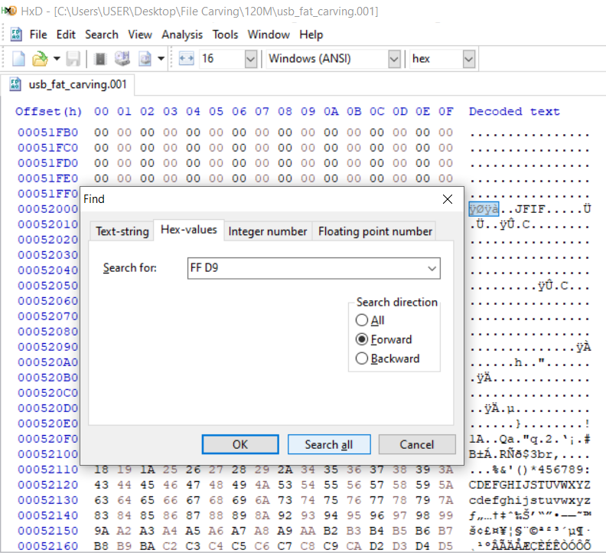606x553 pixels.
Task: Switch to the Integer number tab
Action: 268,231
